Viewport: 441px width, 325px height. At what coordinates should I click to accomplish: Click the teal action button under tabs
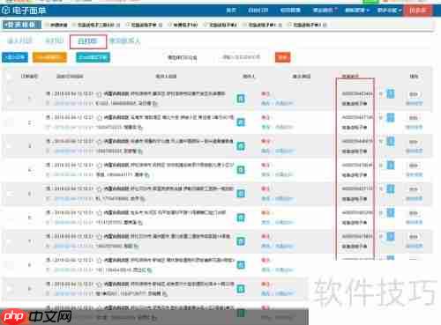93,57
